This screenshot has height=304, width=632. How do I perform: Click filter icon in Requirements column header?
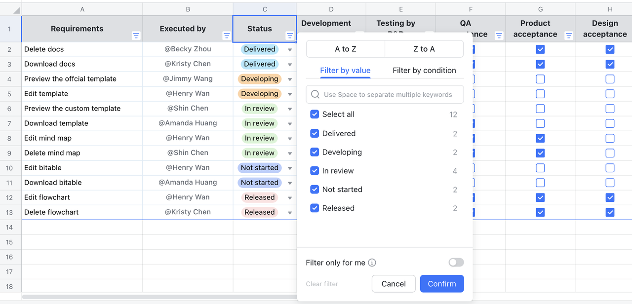136,36
